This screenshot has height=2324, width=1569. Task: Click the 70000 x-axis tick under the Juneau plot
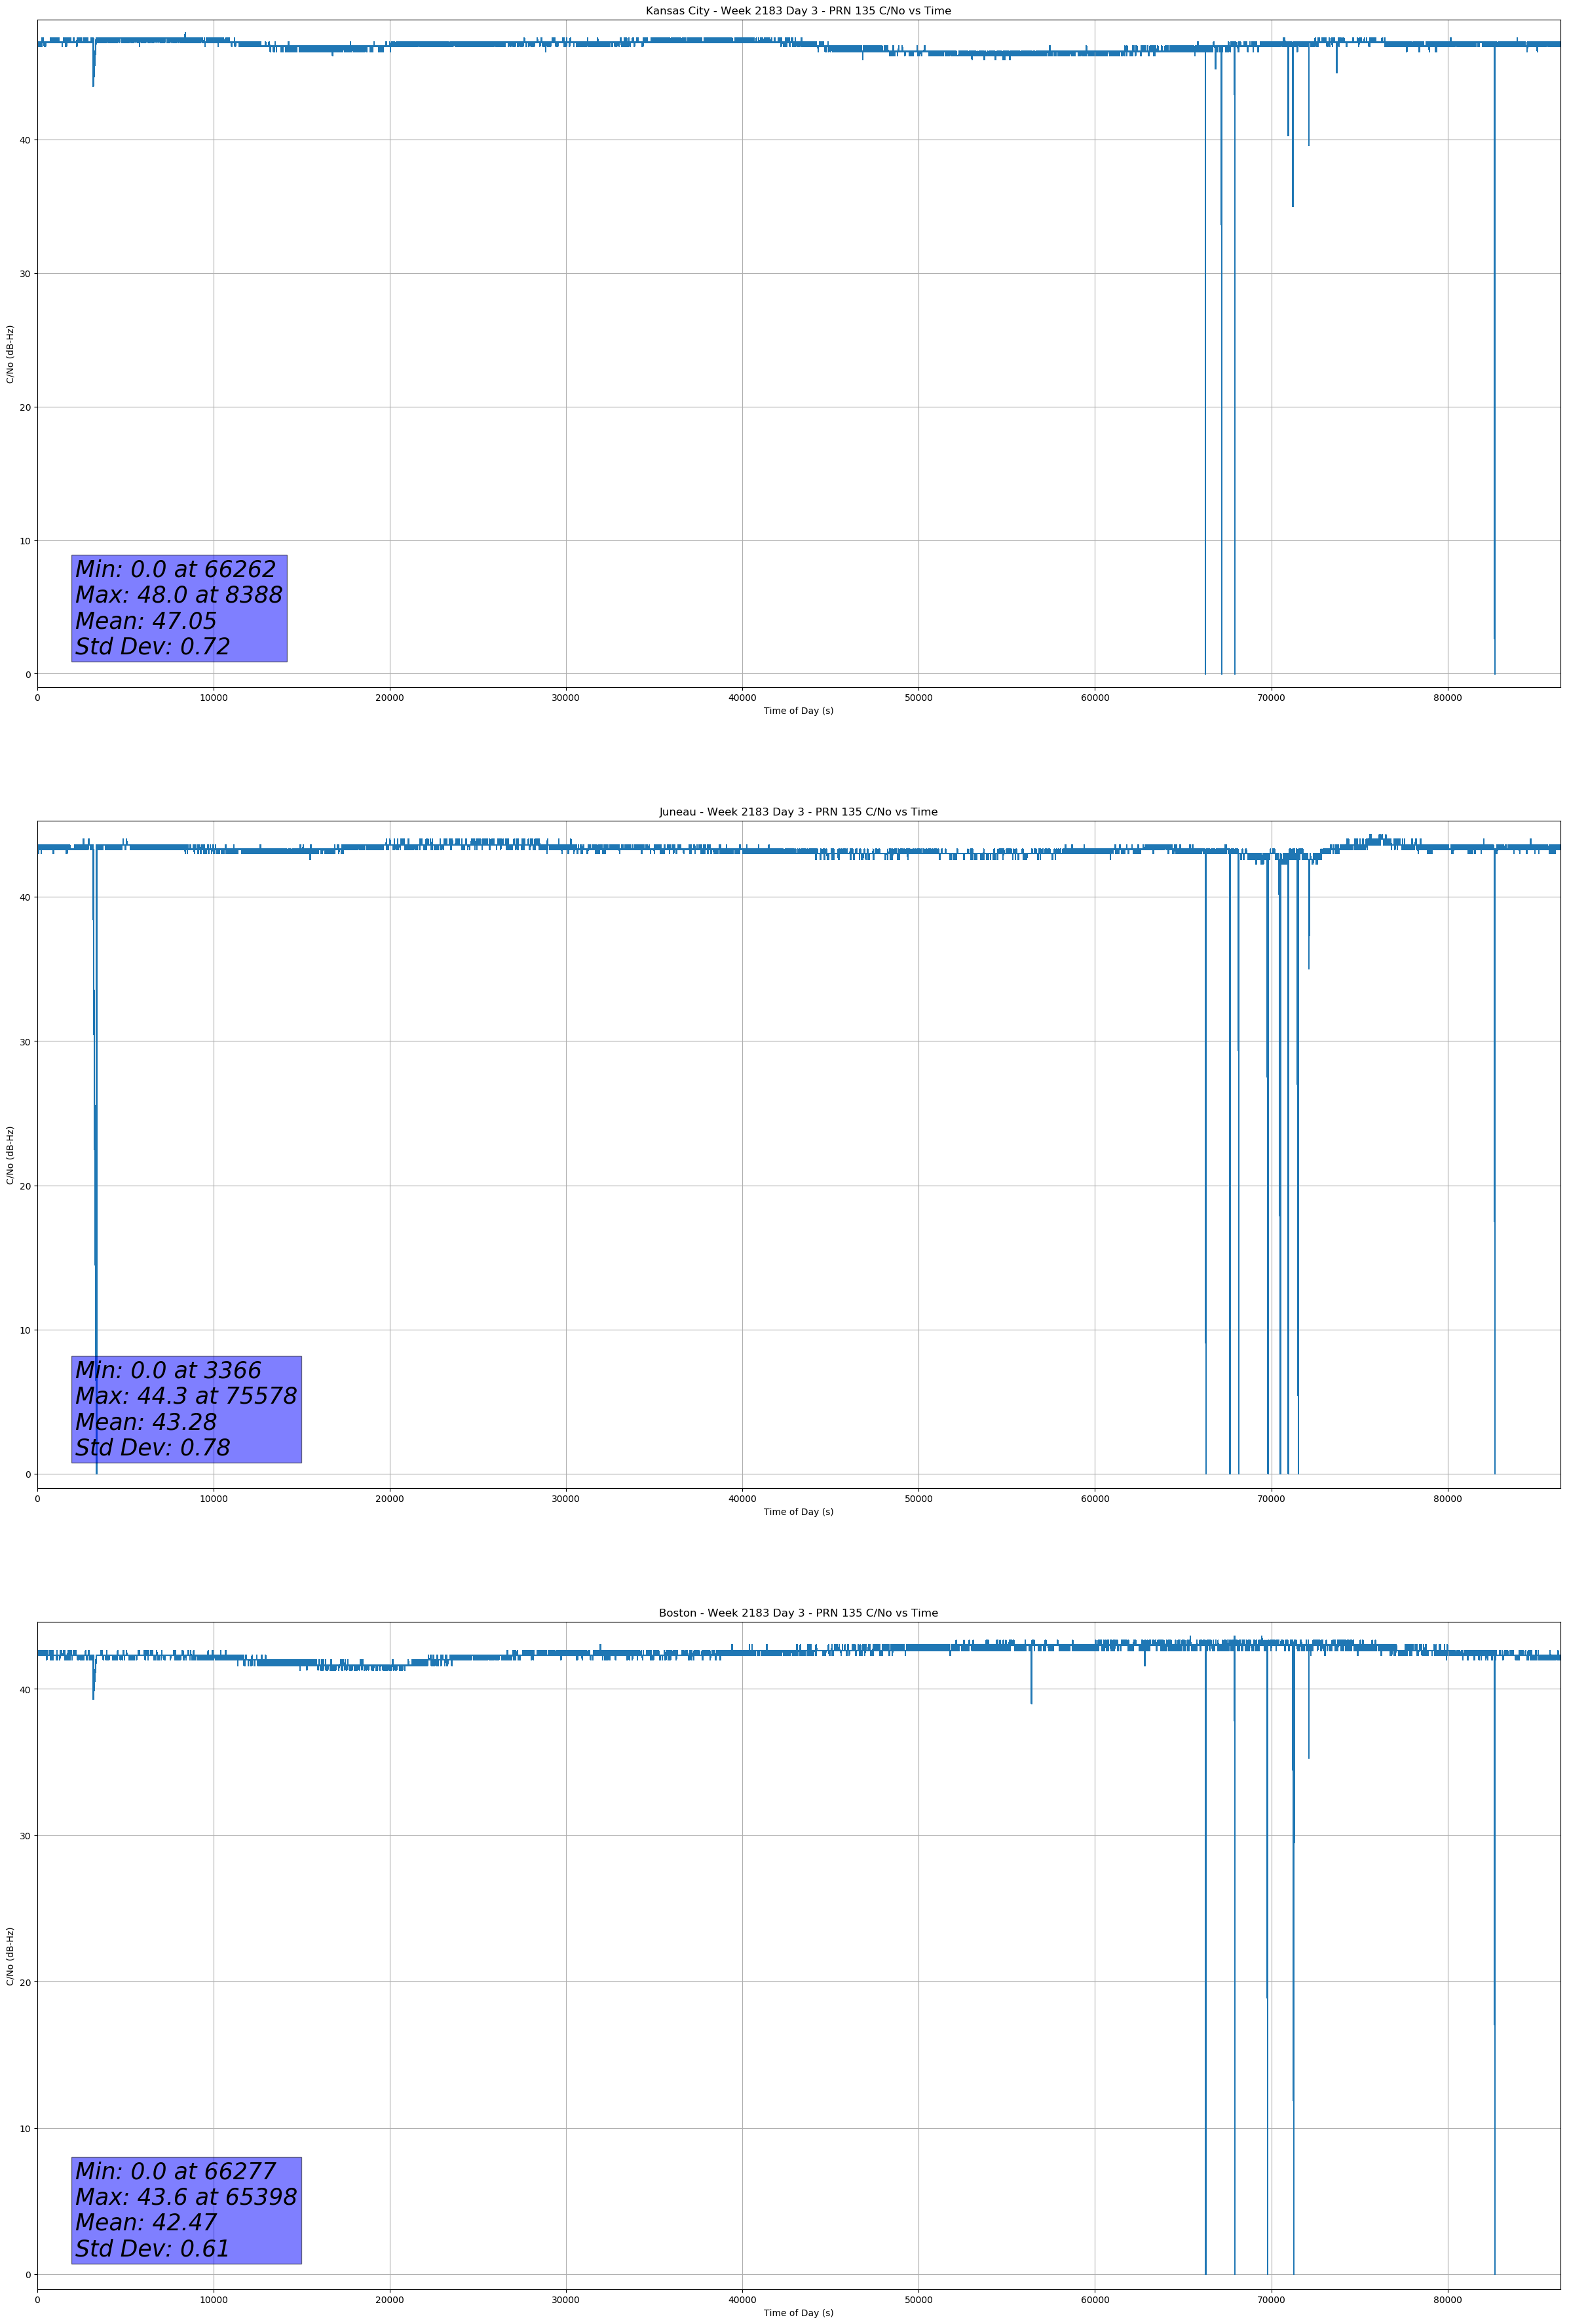click(x=1271, y=1499)
